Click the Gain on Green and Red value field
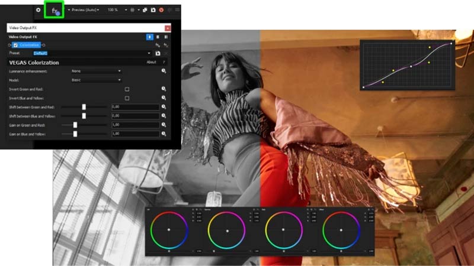474x266 pixels. 135,125
